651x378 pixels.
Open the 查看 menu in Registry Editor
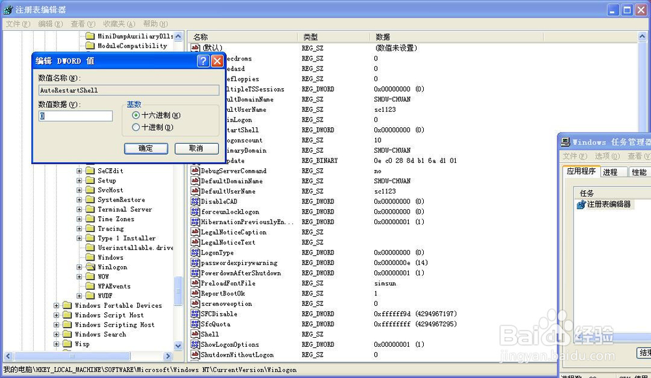pyautogui.click(x=83, y=24)
